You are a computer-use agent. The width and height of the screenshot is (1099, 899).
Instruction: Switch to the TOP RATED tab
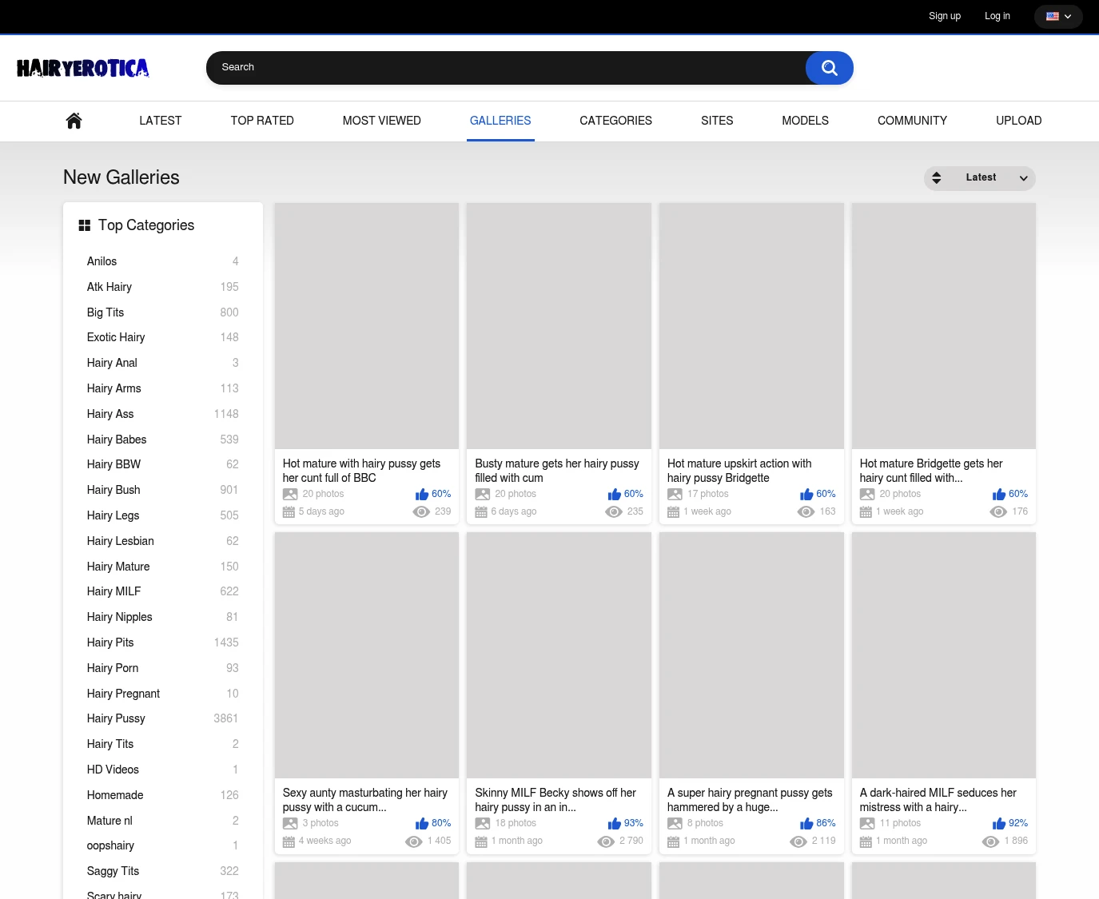coord(262,121)
